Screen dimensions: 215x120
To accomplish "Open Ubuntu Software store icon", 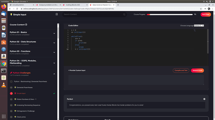I will [4, 42].
